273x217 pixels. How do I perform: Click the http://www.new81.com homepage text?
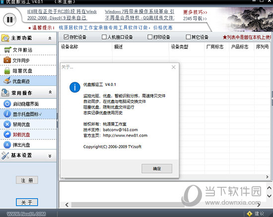click(125, 135)
